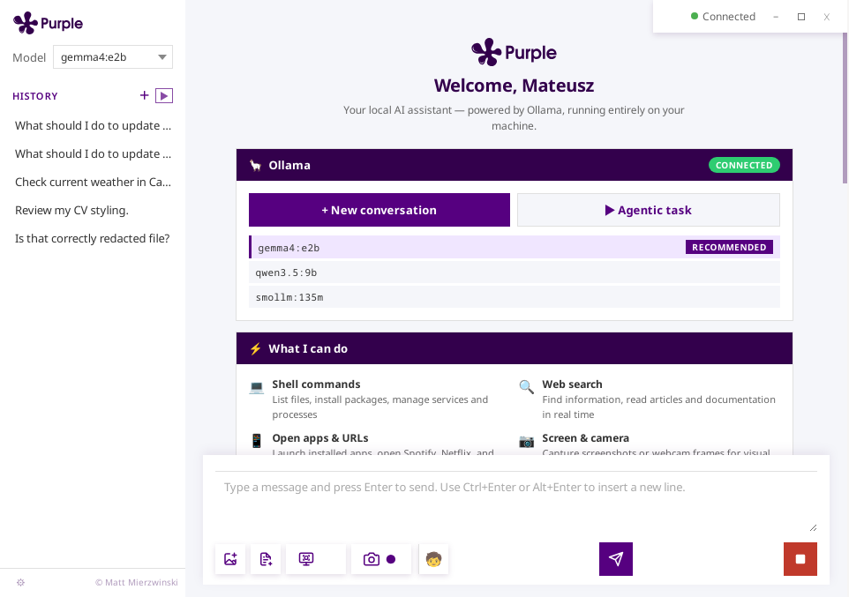Click the Screen & camera icon
The image size is (849, 597).
click(526, 441)
